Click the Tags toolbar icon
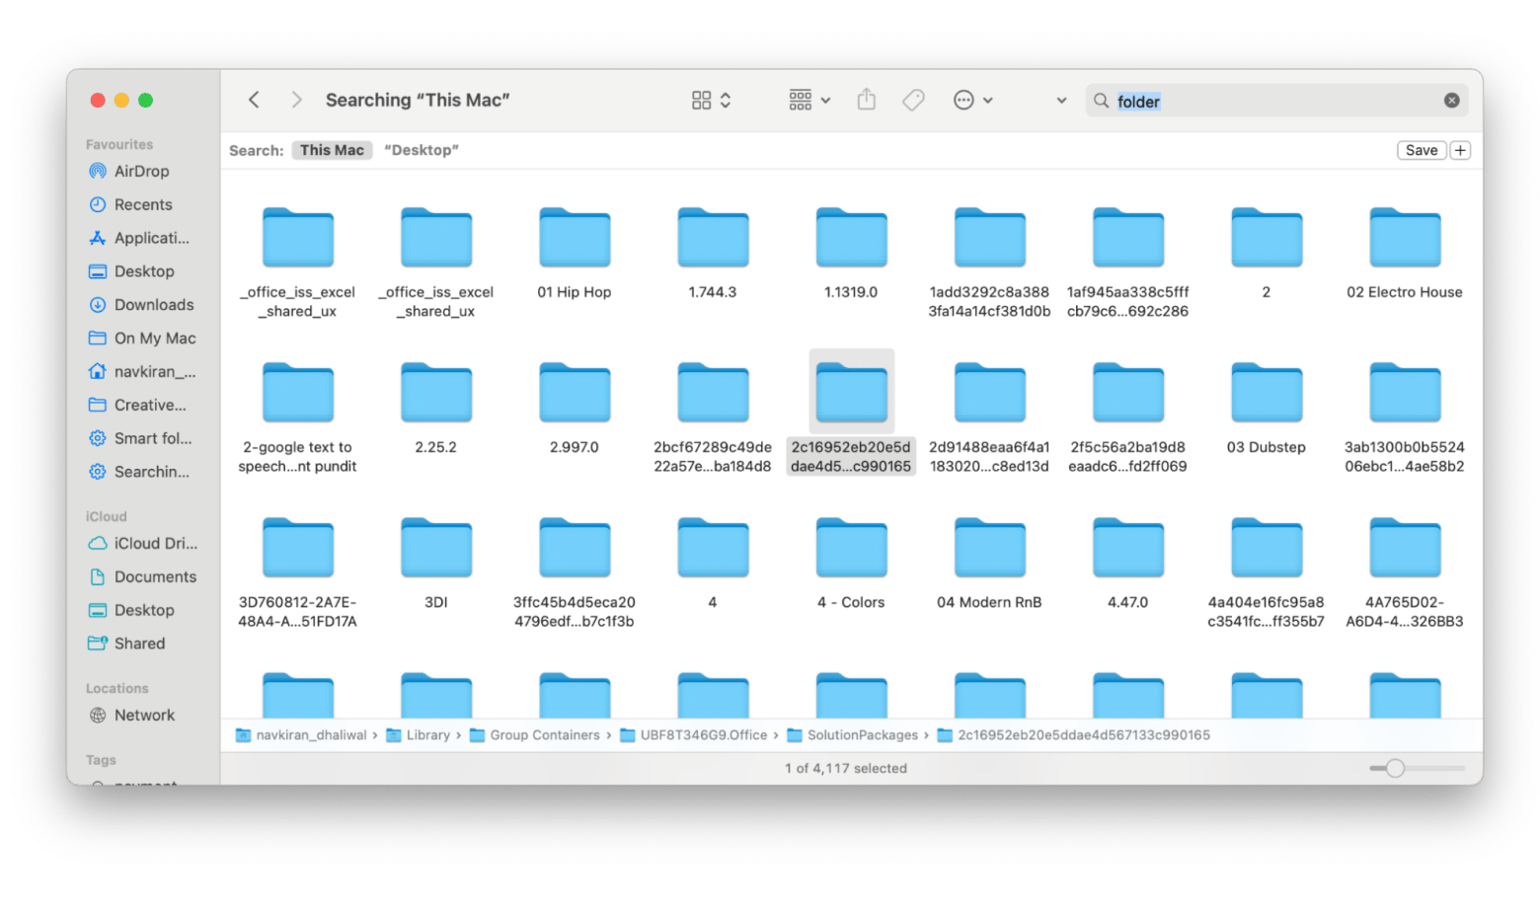 913,100
